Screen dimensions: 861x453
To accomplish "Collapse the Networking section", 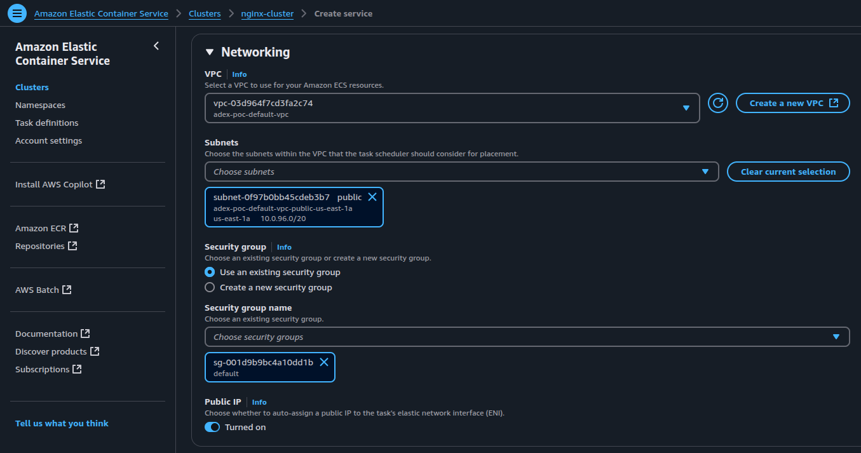I will click(x=210, y=52).
